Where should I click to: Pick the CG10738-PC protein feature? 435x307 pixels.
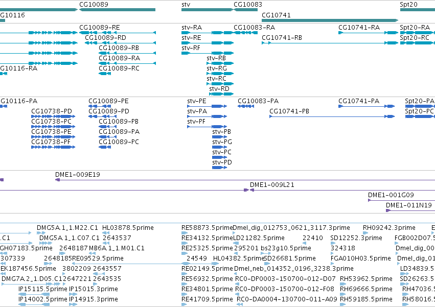[x=53, y=127]
